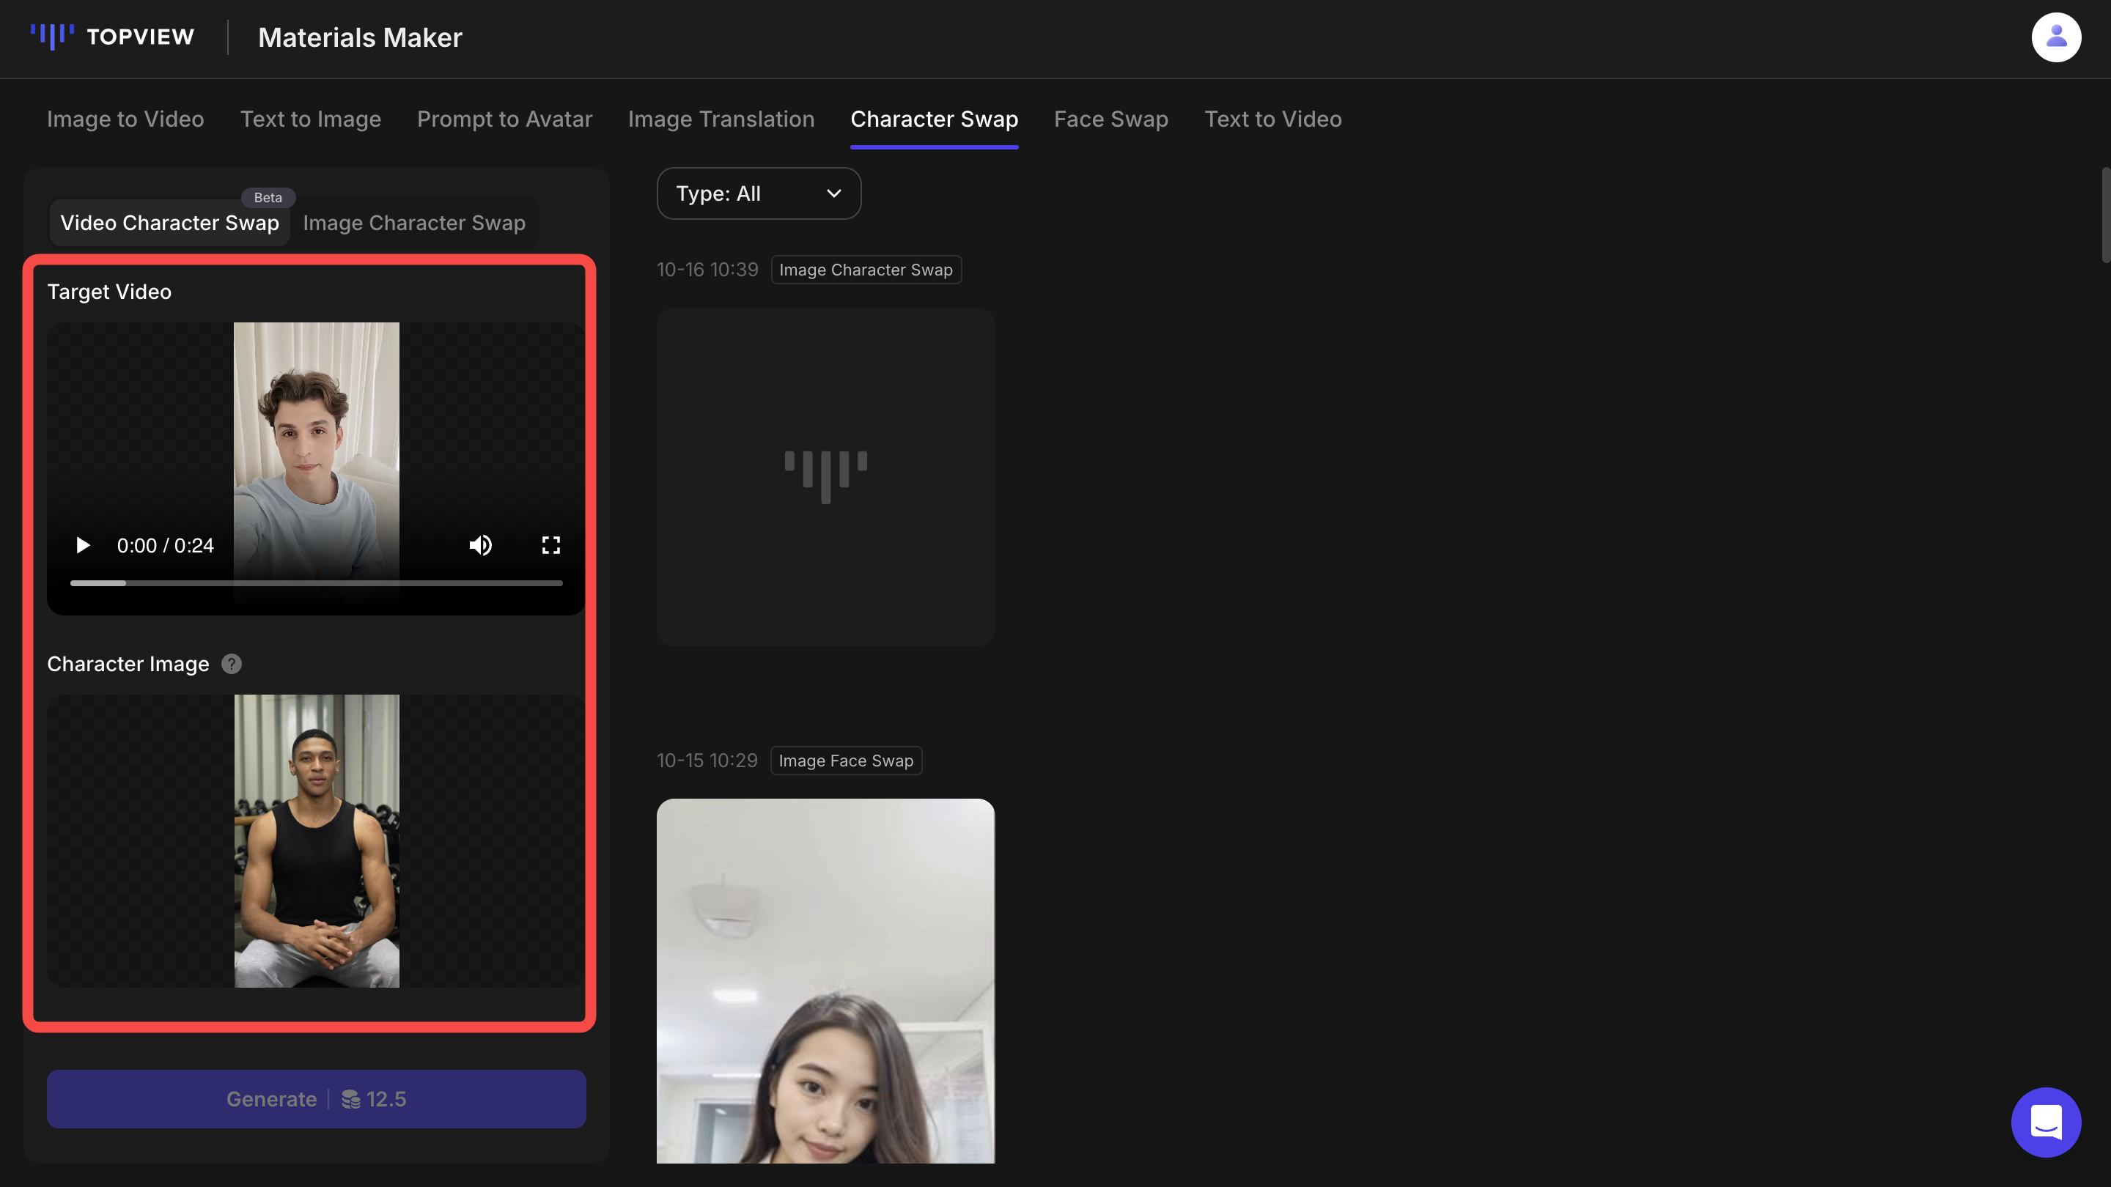Click the help icon next to Character Image

point(231,664)
